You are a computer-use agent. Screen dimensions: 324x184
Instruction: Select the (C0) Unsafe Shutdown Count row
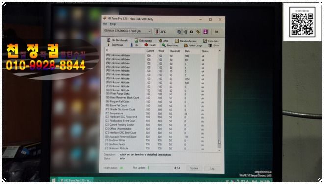coord(161,110)
